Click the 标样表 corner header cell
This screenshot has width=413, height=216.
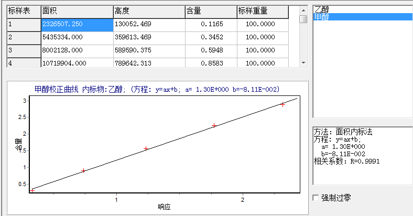(23, 11)
